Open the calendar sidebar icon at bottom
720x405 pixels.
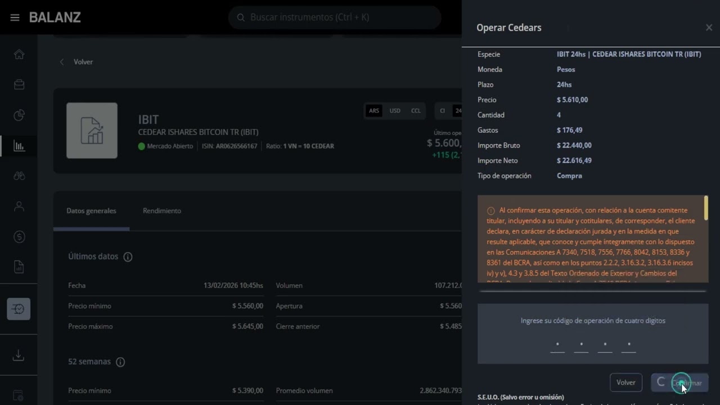pyautogui.click(x=19, y=395)
